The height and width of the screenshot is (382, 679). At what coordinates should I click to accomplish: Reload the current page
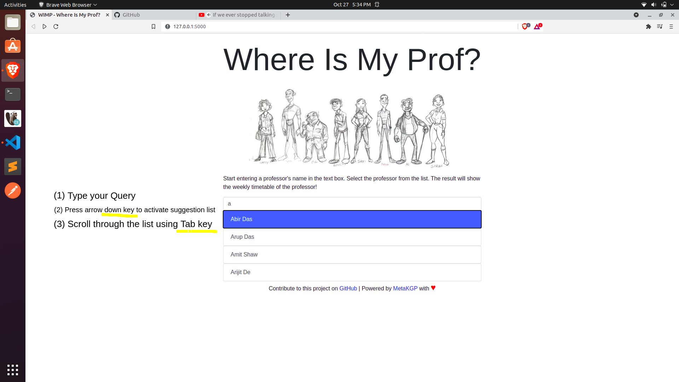tap(56, 27)
